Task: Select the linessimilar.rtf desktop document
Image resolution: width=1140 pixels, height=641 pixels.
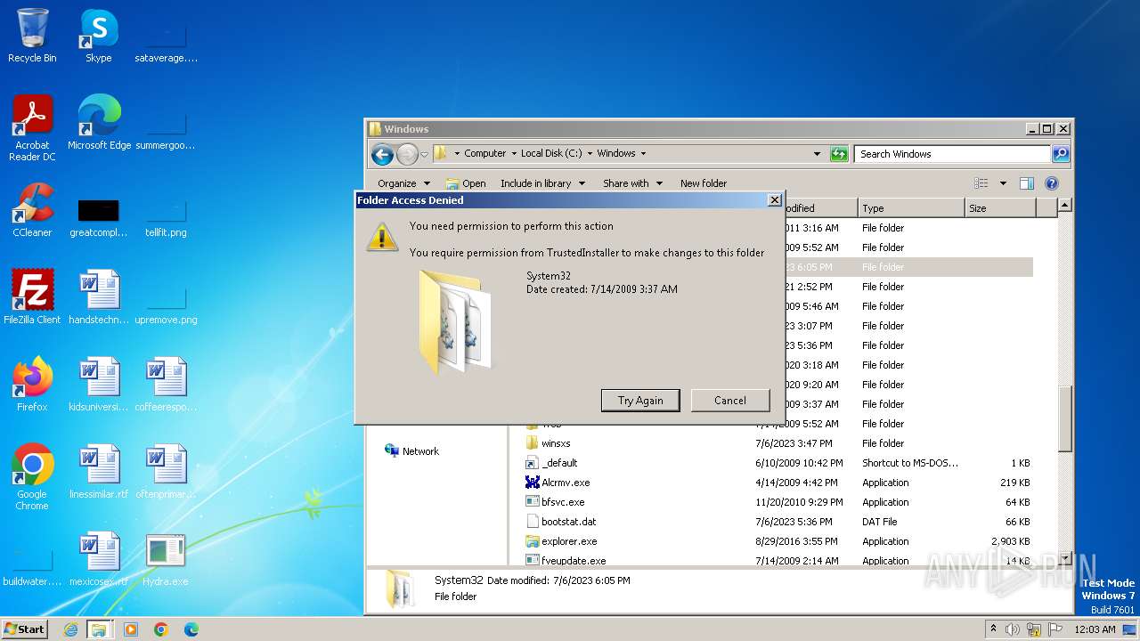Action: (99, 472)
